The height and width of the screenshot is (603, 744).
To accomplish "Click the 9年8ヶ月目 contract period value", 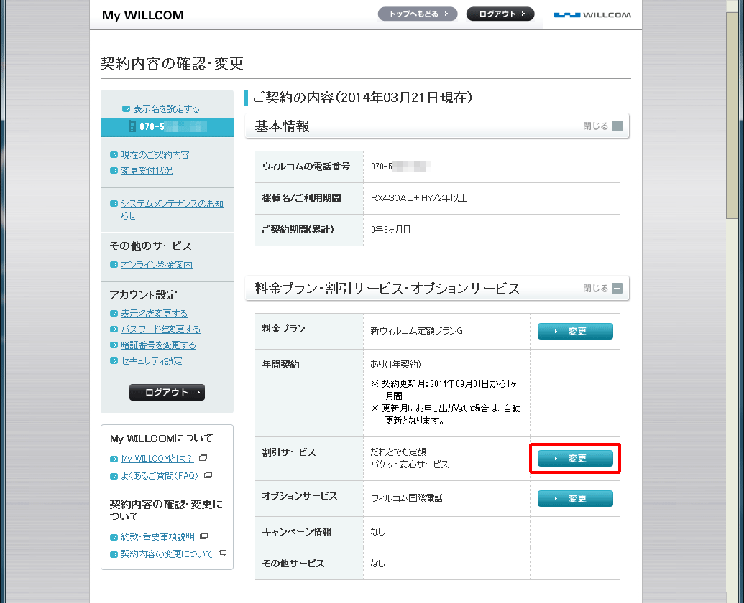I will pos(390,230).
